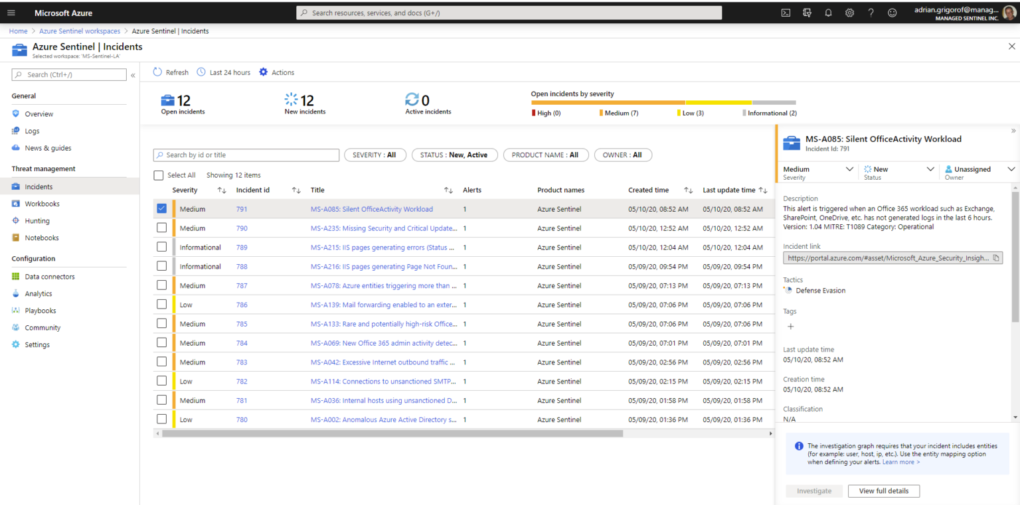The image size is (1020, 505).
Task: Go to Home via breadcrumb
Action: tap(18, 31)
